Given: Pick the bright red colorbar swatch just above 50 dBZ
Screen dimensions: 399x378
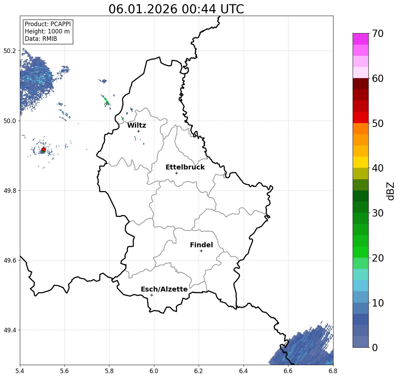Looking at the screenshot, I should coord(361,118).
